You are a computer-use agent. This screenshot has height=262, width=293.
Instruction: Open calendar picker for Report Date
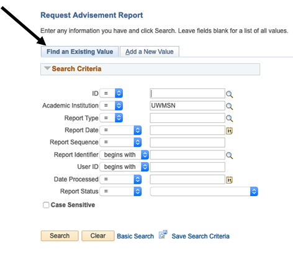[229, 130]
